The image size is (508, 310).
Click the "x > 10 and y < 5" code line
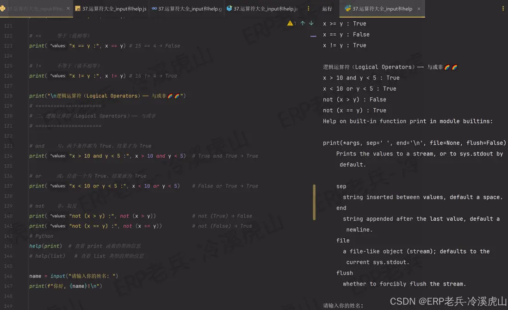pos(143,156)
